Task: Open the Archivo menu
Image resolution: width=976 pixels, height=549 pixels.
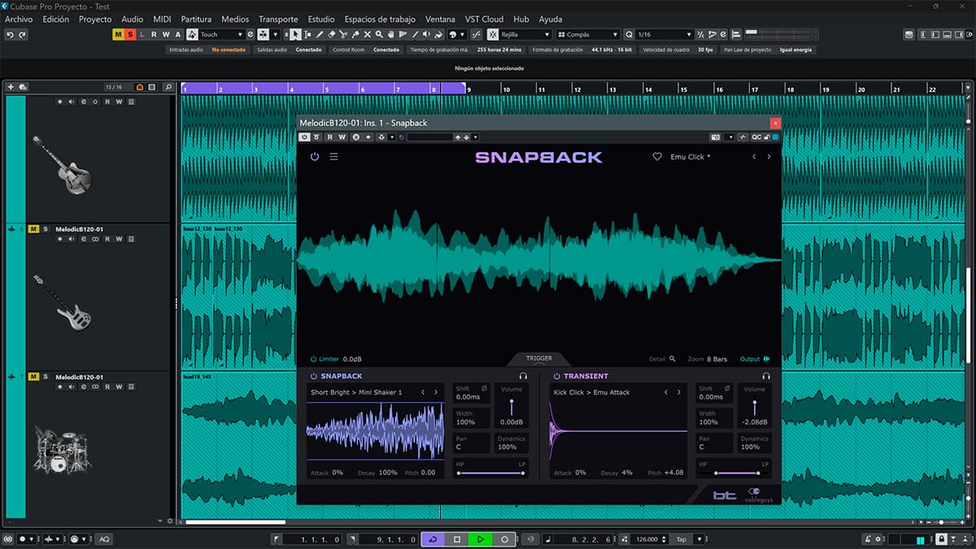Action: click(x=19, y=19)
